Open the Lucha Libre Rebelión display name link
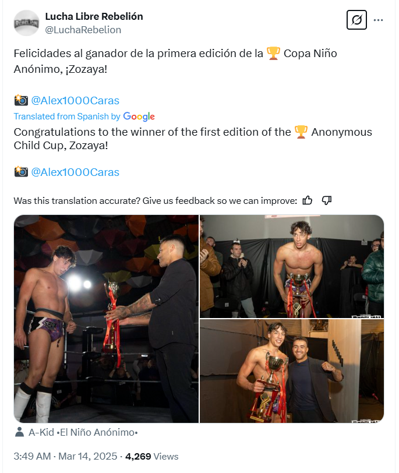This screenshot has width=399, height=473. click(94, 16)
